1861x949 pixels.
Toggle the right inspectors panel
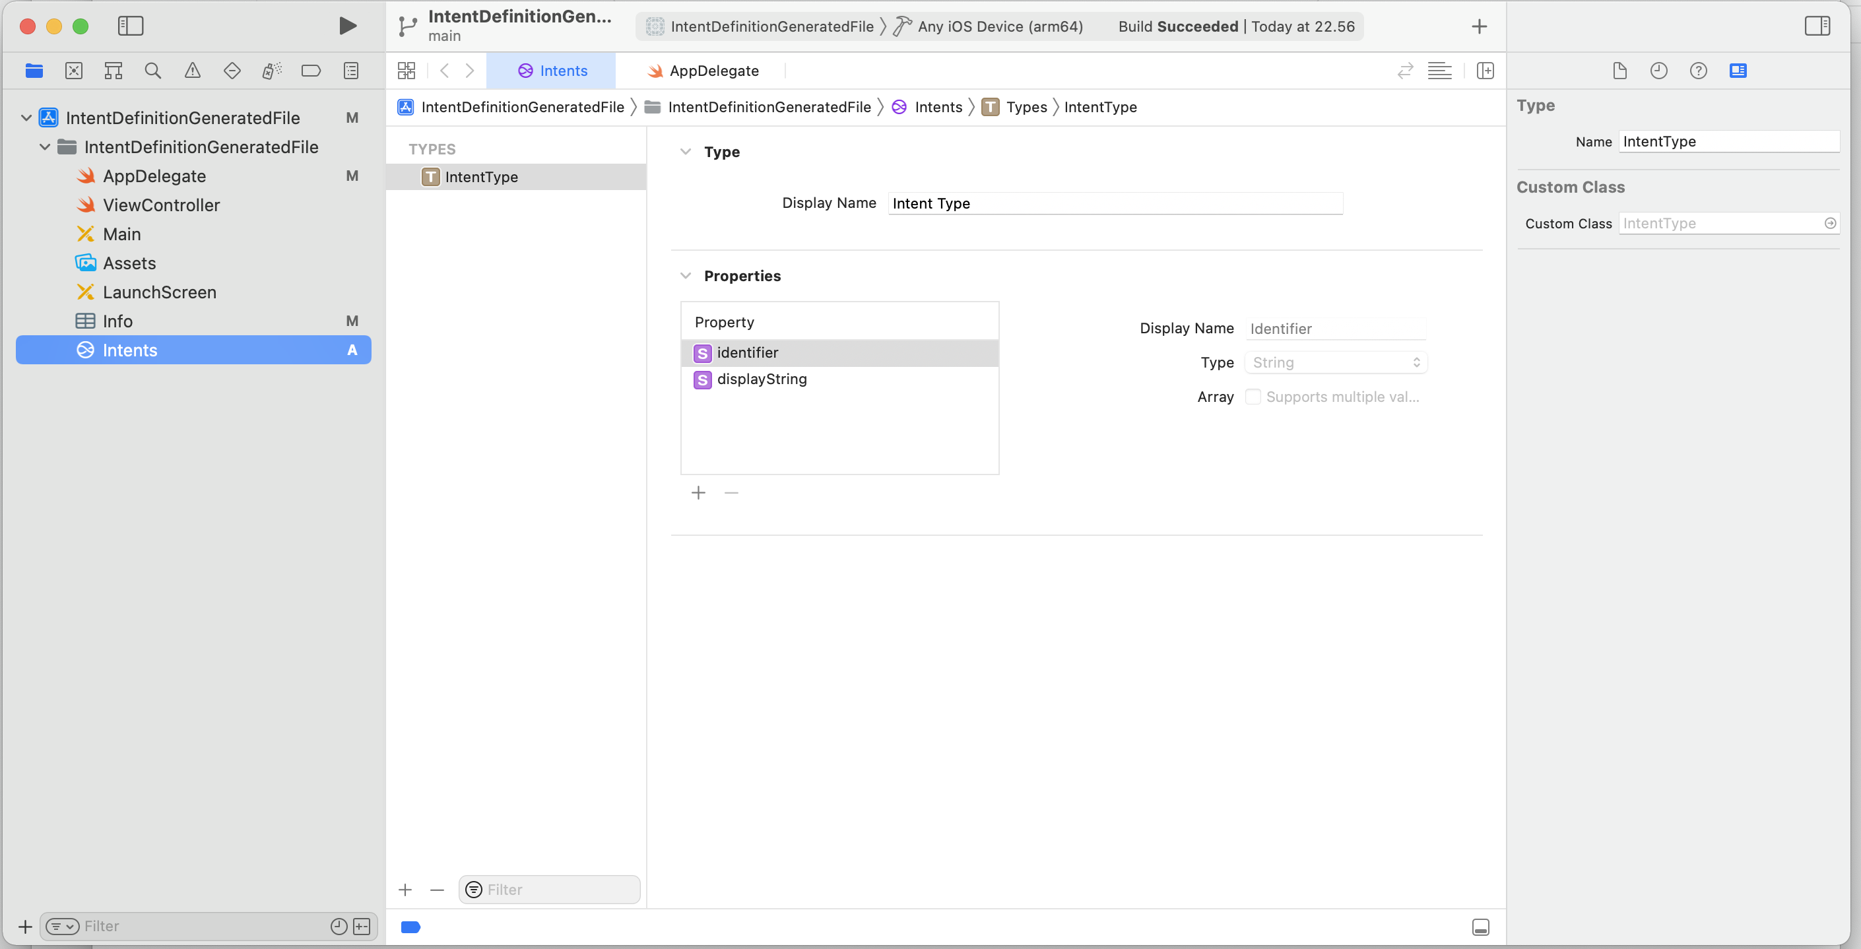1817,26
